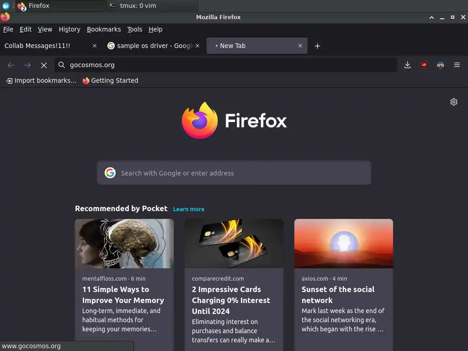
Task: Open the Bookmarks menu
Action: pos(104,29)
